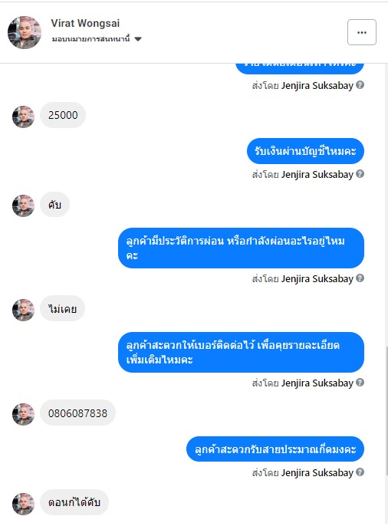Click the Virat Wongsai name in header
This screenshot has height=526, width=388.
pyautogui.click(x=85, y=24)
